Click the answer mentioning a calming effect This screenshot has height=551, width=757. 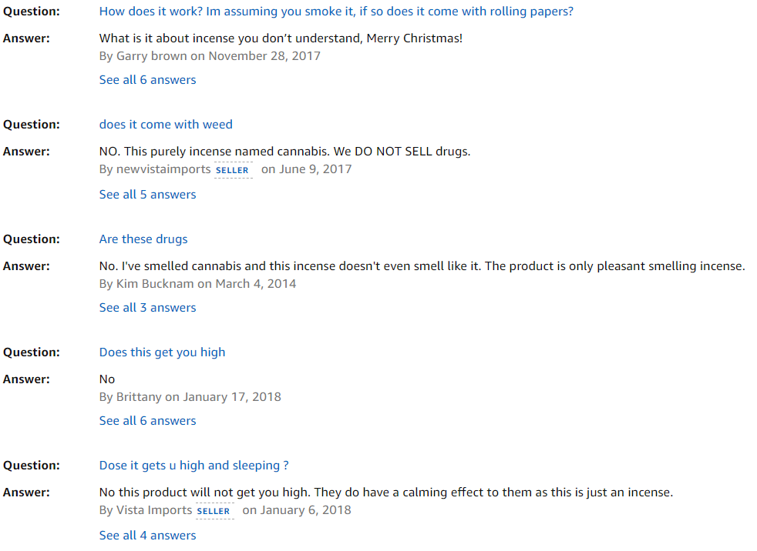(385, 492)
